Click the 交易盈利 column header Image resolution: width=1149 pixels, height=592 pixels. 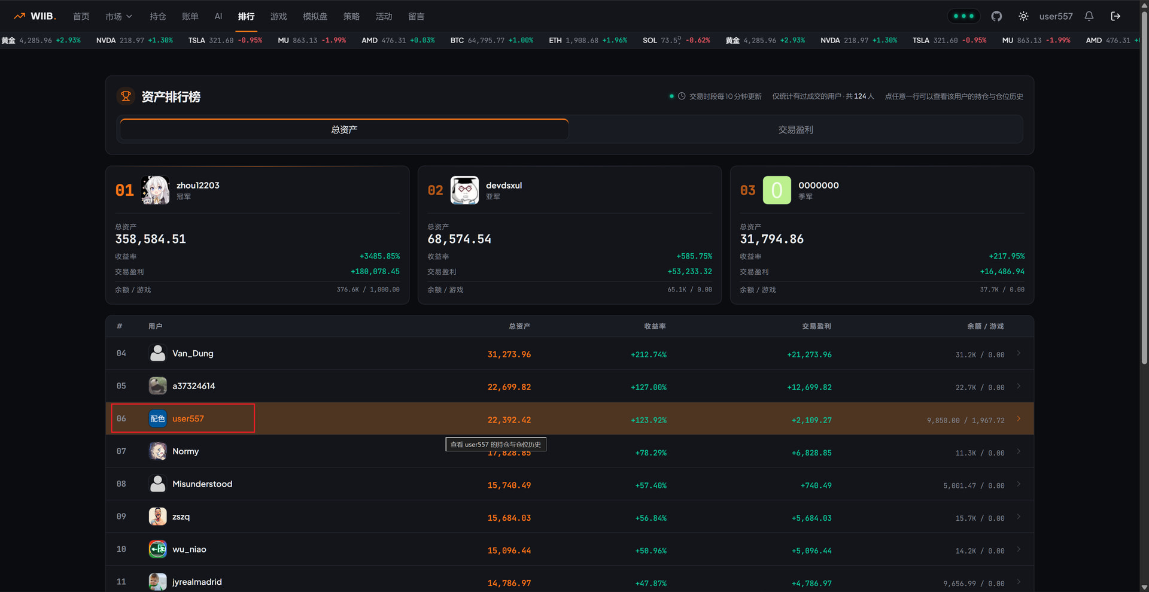816,326
